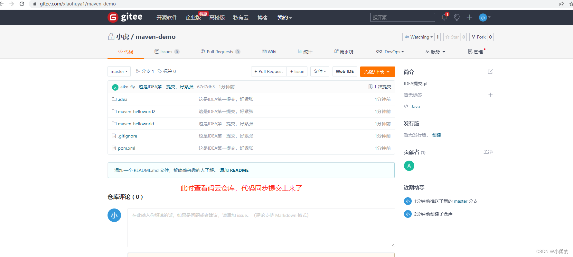
Task: Click the private repo lock icon
Action: click(x=111, y=37)
